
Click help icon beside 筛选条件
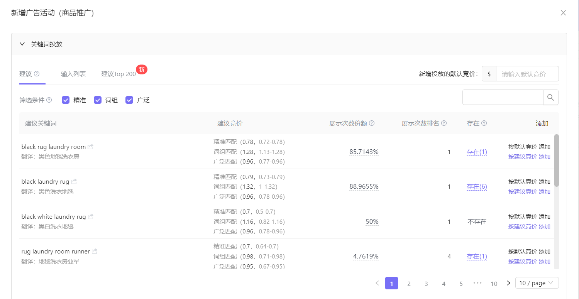[49, 100]
